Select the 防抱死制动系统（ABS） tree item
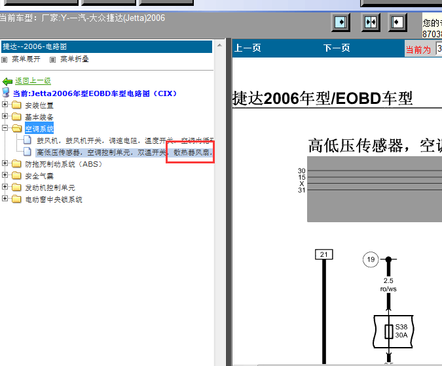The width and height of the screenshot is (442, 366). [64, 164]
